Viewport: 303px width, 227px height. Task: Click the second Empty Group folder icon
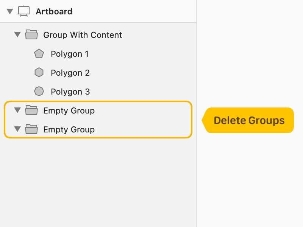point(31,129)
